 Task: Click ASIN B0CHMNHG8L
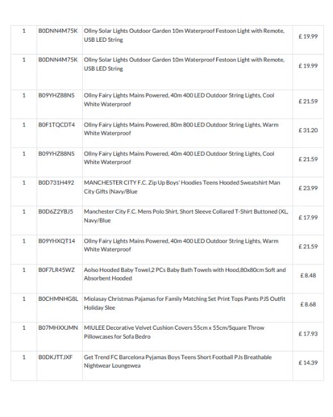pyautogui.click(x=58, y=299)
